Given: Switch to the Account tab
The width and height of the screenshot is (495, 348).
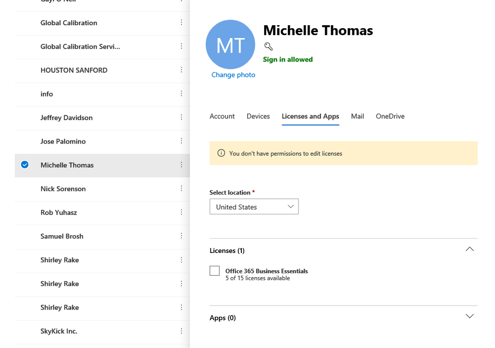Looking at the screenshot, I should (x=222, y=116).
